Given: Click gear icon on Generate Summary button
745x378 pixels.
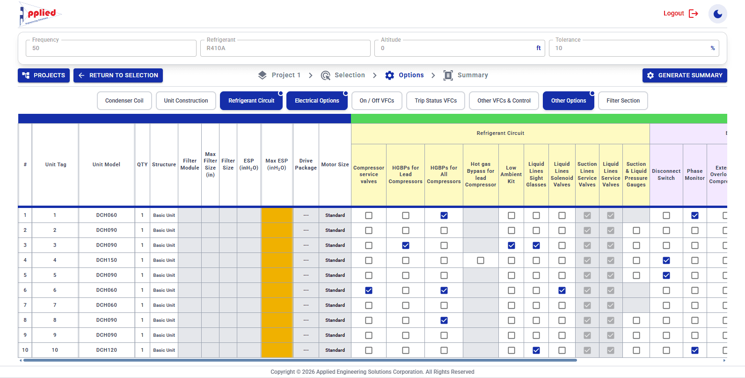Looking at the screenshot, I should (x=650, y=75).
